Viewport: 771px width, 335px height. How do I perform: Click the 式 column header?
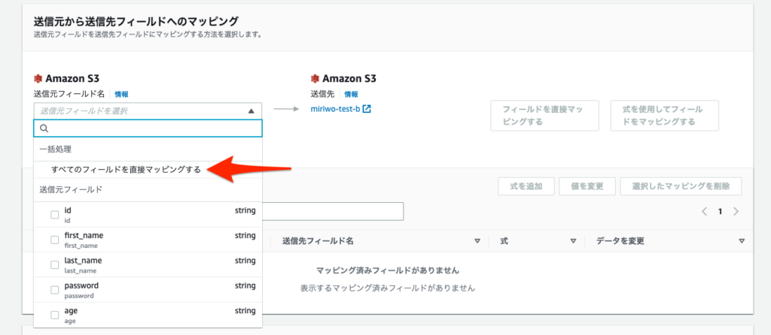coord(504,241)
